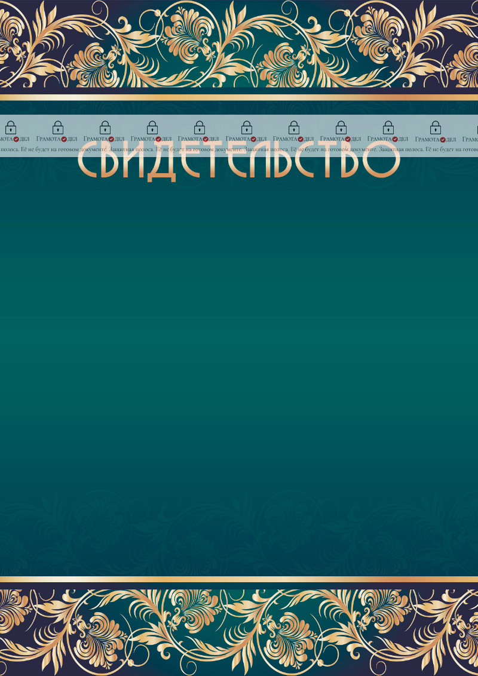The height and width of the screenshot is (676, 478).
Task: Click the gold stripe below the top ornament
Action: [239, 97]
